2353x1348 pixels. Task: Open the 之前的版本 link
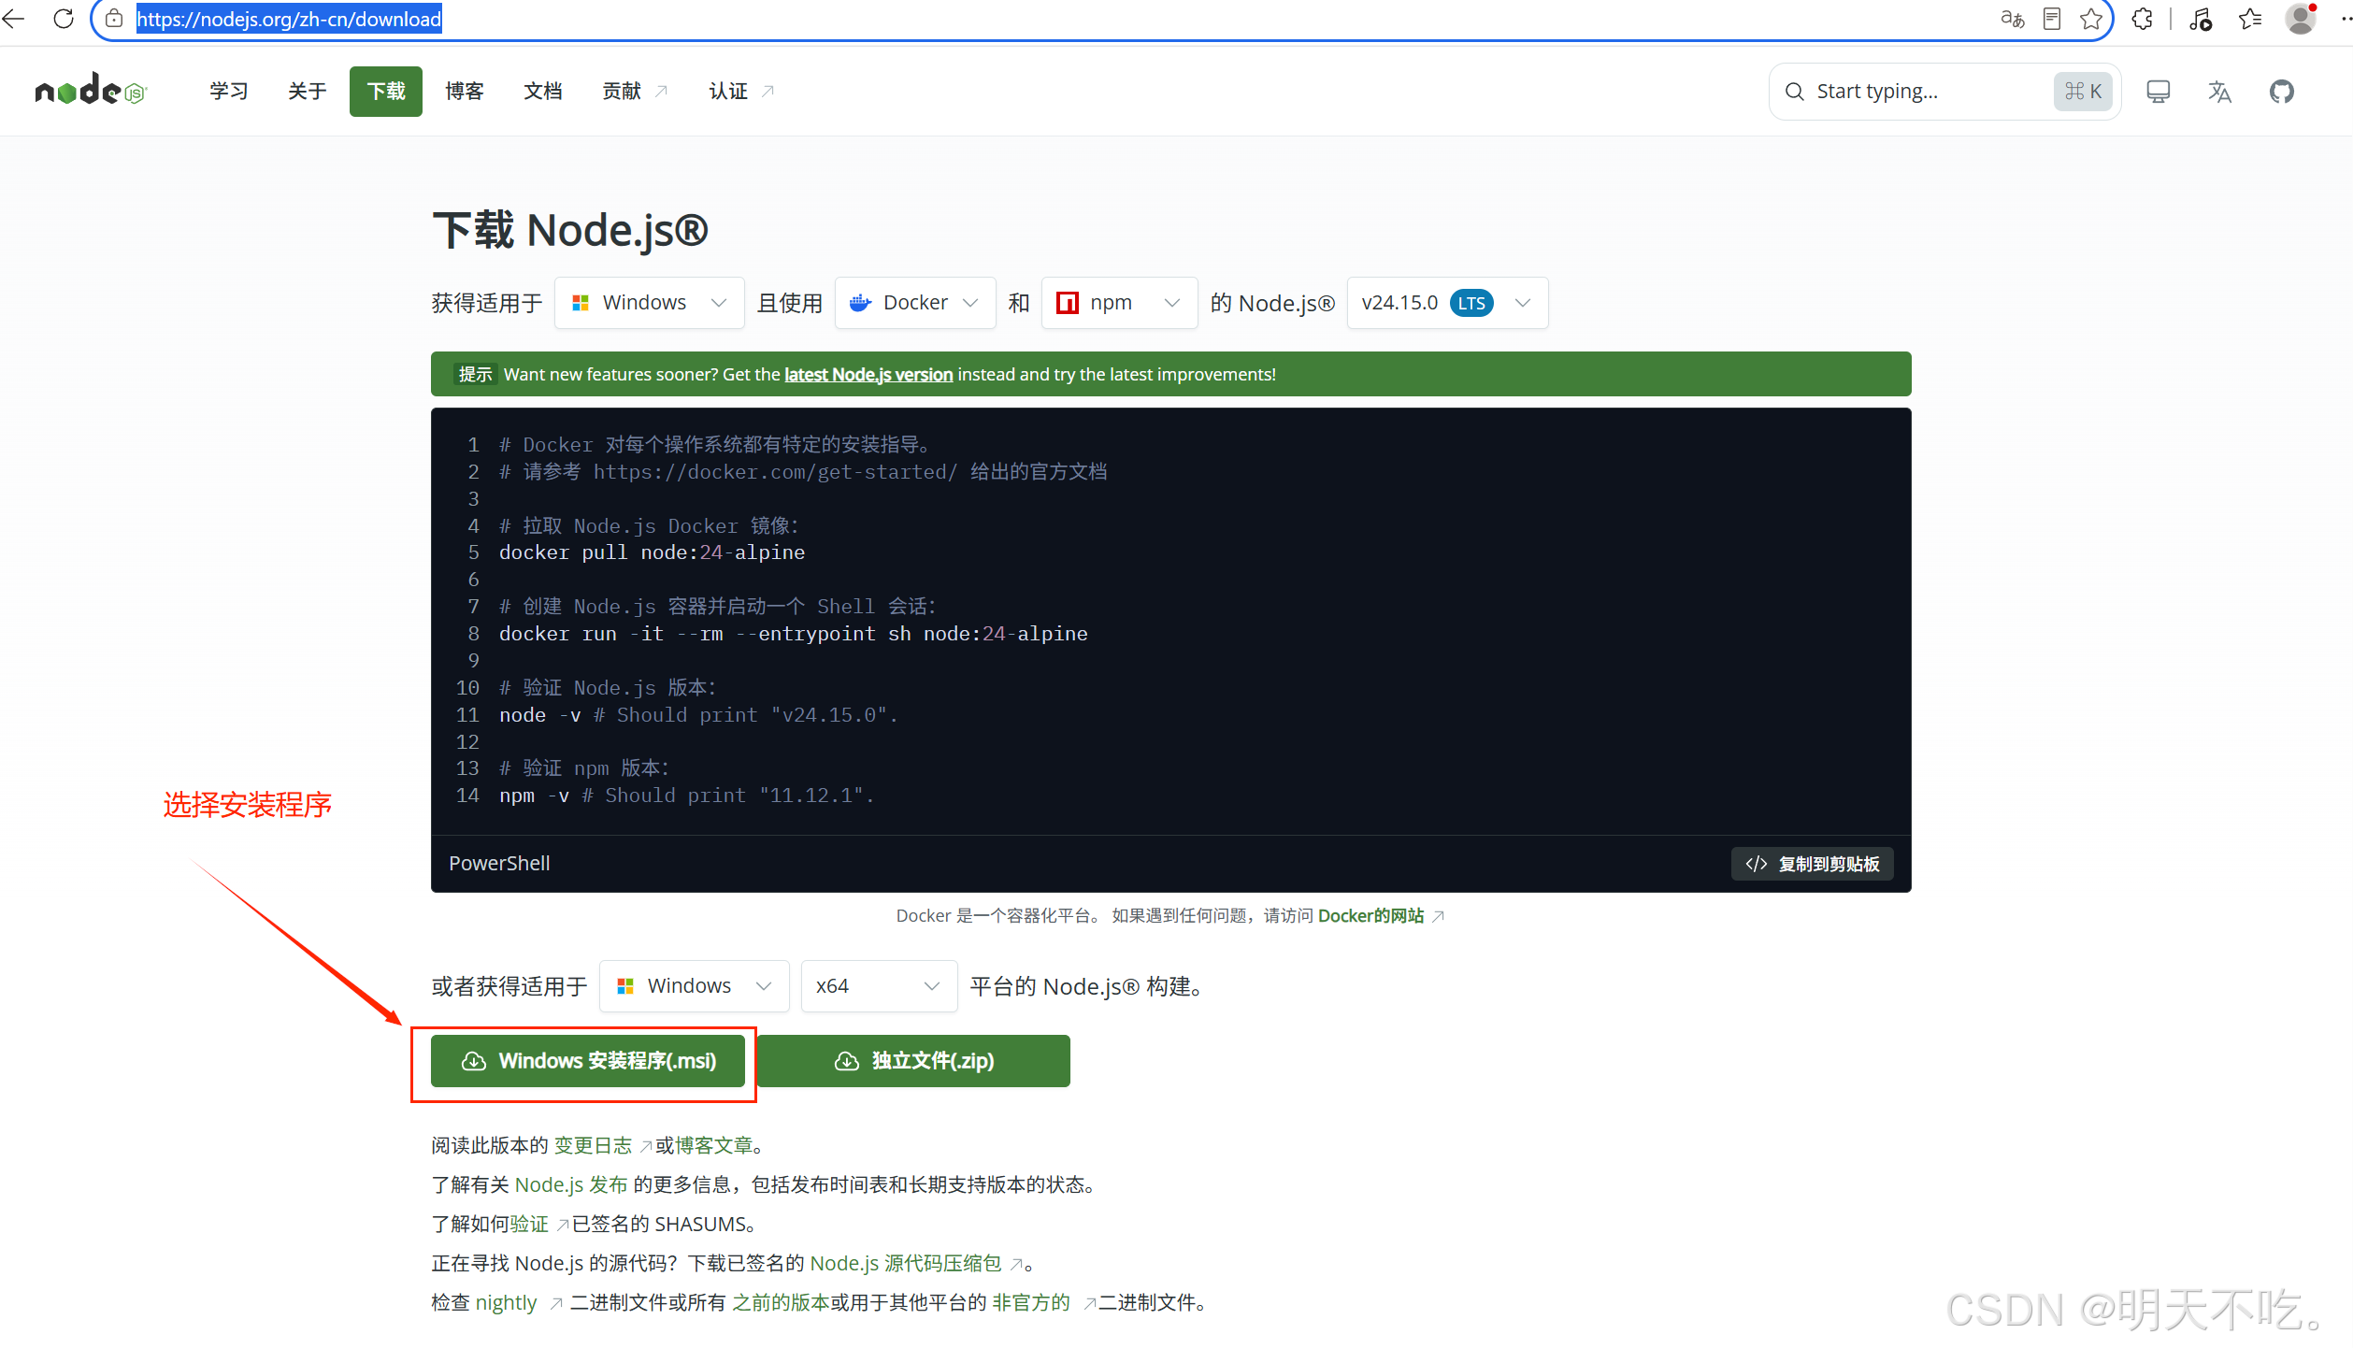[x=781, y=1303]
